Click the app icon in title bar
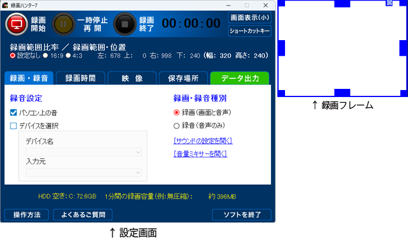Viewport: 408px width, 244px height. pyautogui.click(x=6, y=5)
